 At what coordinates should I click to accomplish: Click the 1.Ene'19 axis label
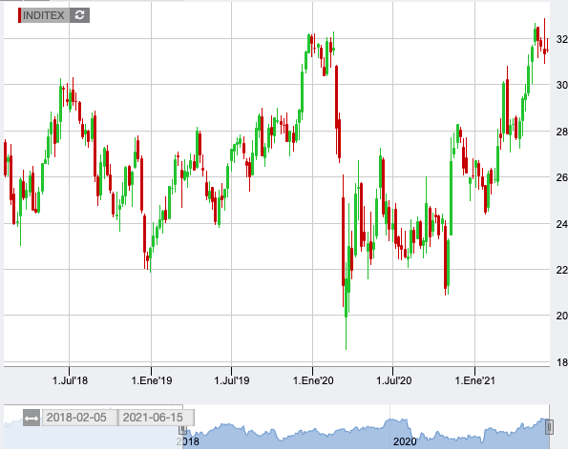tap(152, 380)
